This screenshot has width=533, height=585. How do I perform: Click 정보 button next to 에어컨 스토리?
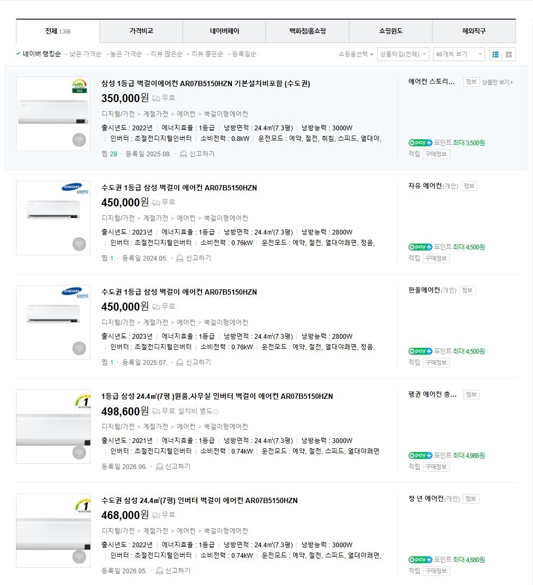[x=471, y=82]
